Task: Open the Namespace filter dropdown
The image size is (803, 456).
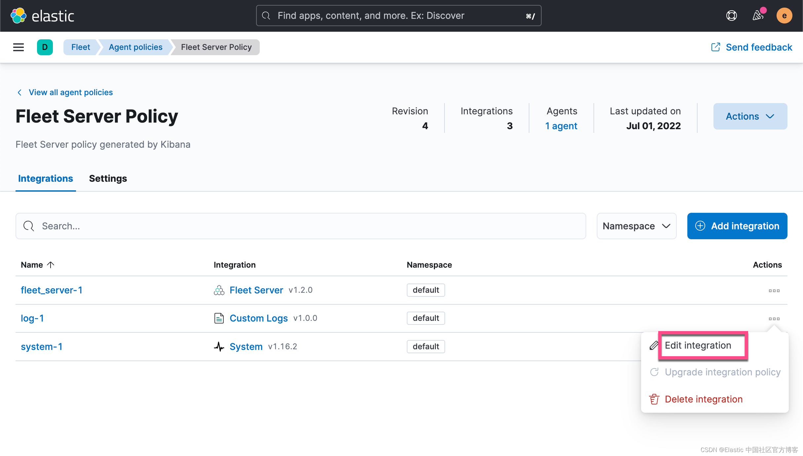Action: (636, 226)
